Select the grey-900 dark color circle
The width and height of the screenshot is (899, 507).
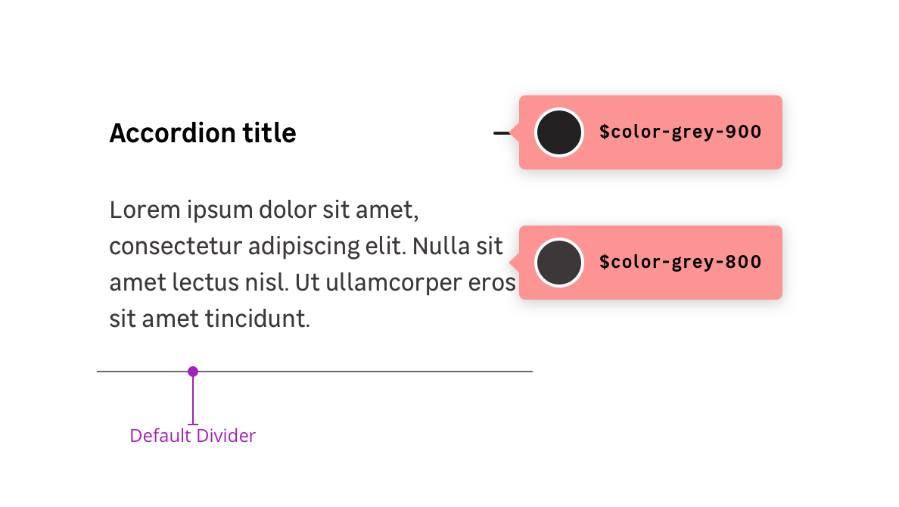558,132
